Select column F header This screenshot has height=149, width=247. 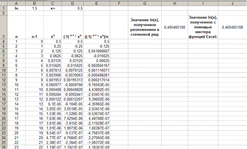(119, 3)
